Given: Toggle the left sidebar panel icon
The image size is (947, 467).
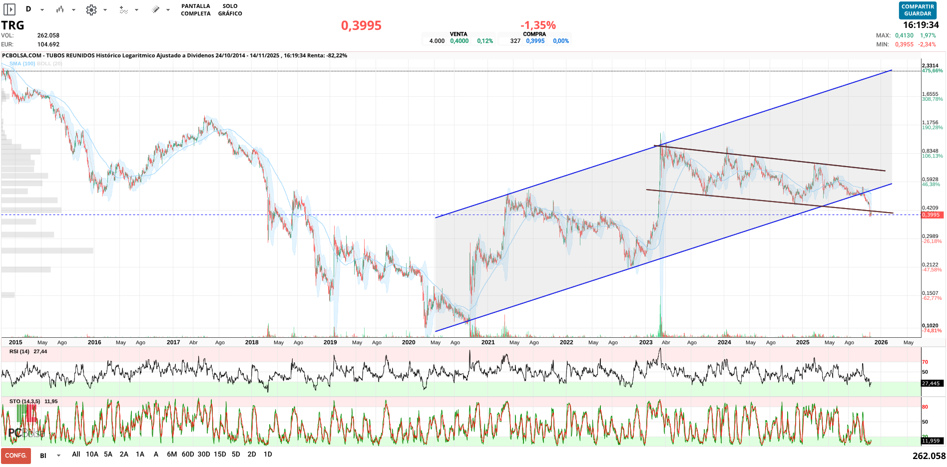Looking at the screenshot, I should pyautogui.click(x=9, y=9).
